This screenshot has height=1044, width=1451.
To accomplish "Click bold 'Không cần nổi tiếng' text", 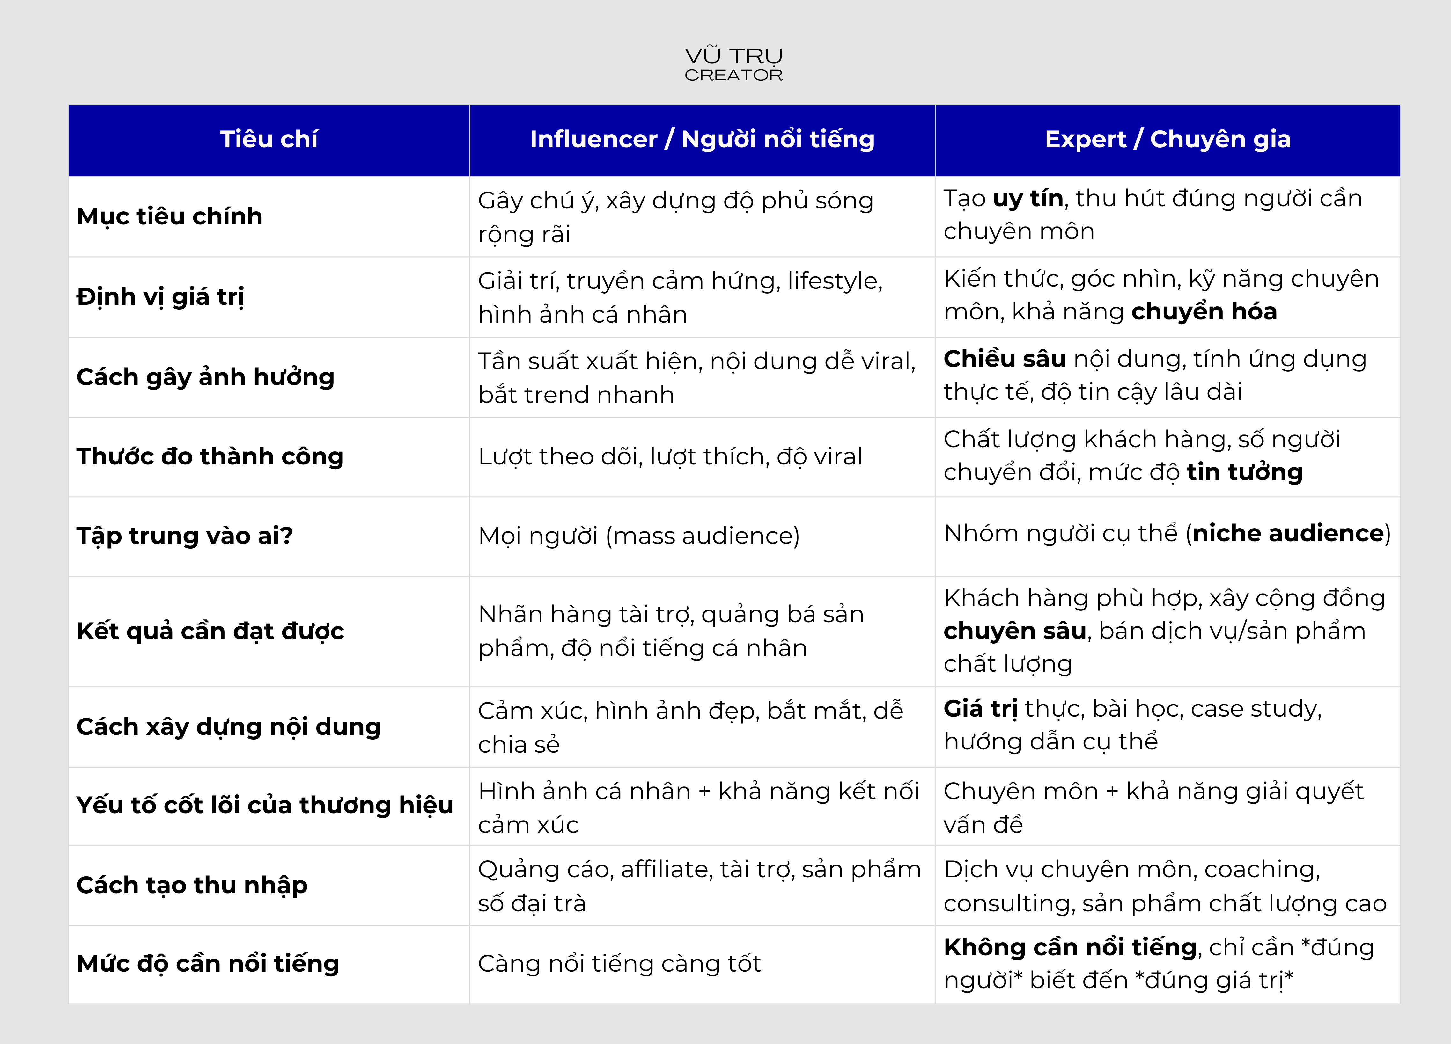I will tap(1070, 947).
